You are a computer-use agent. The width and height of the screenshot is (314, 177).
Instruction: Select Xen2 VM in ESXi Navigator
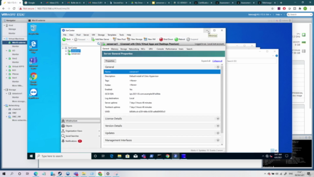click(14, 59)
